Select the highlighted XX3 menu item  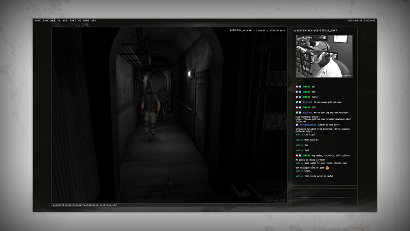[53, 21]
